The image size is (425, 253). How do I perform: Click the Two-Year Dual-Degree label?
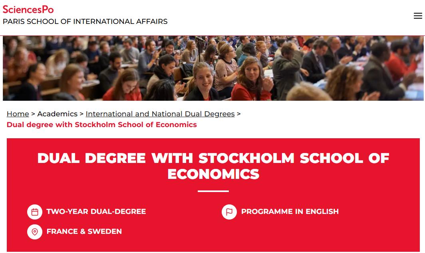[x=96, y=212]
